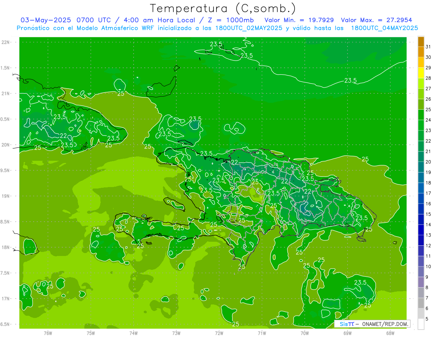Click the yellow legend swatch between 28 and 29
This screenshot has width=438, height=338.
tap(421, 73)
